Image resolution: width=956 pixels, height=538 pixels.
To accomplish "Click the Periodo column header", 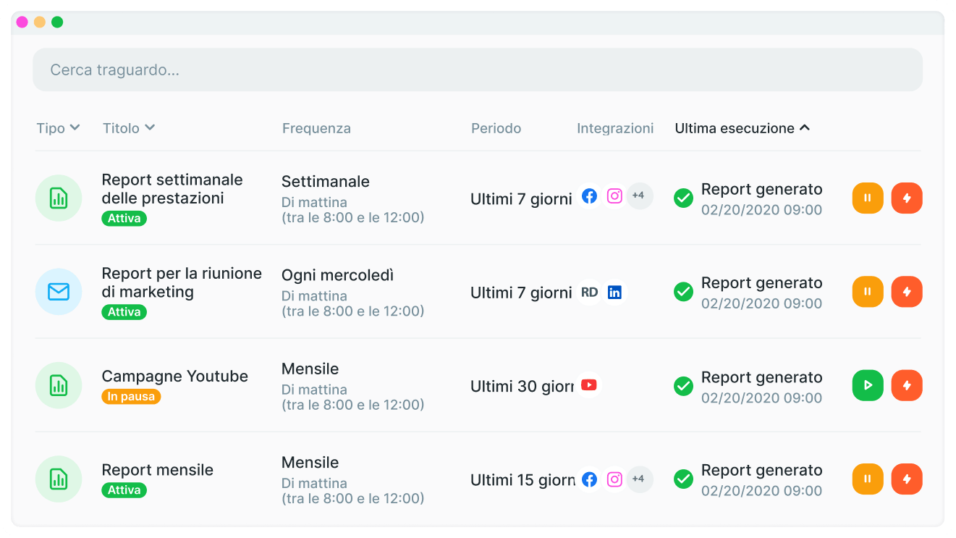I will (x=496, y=128).
